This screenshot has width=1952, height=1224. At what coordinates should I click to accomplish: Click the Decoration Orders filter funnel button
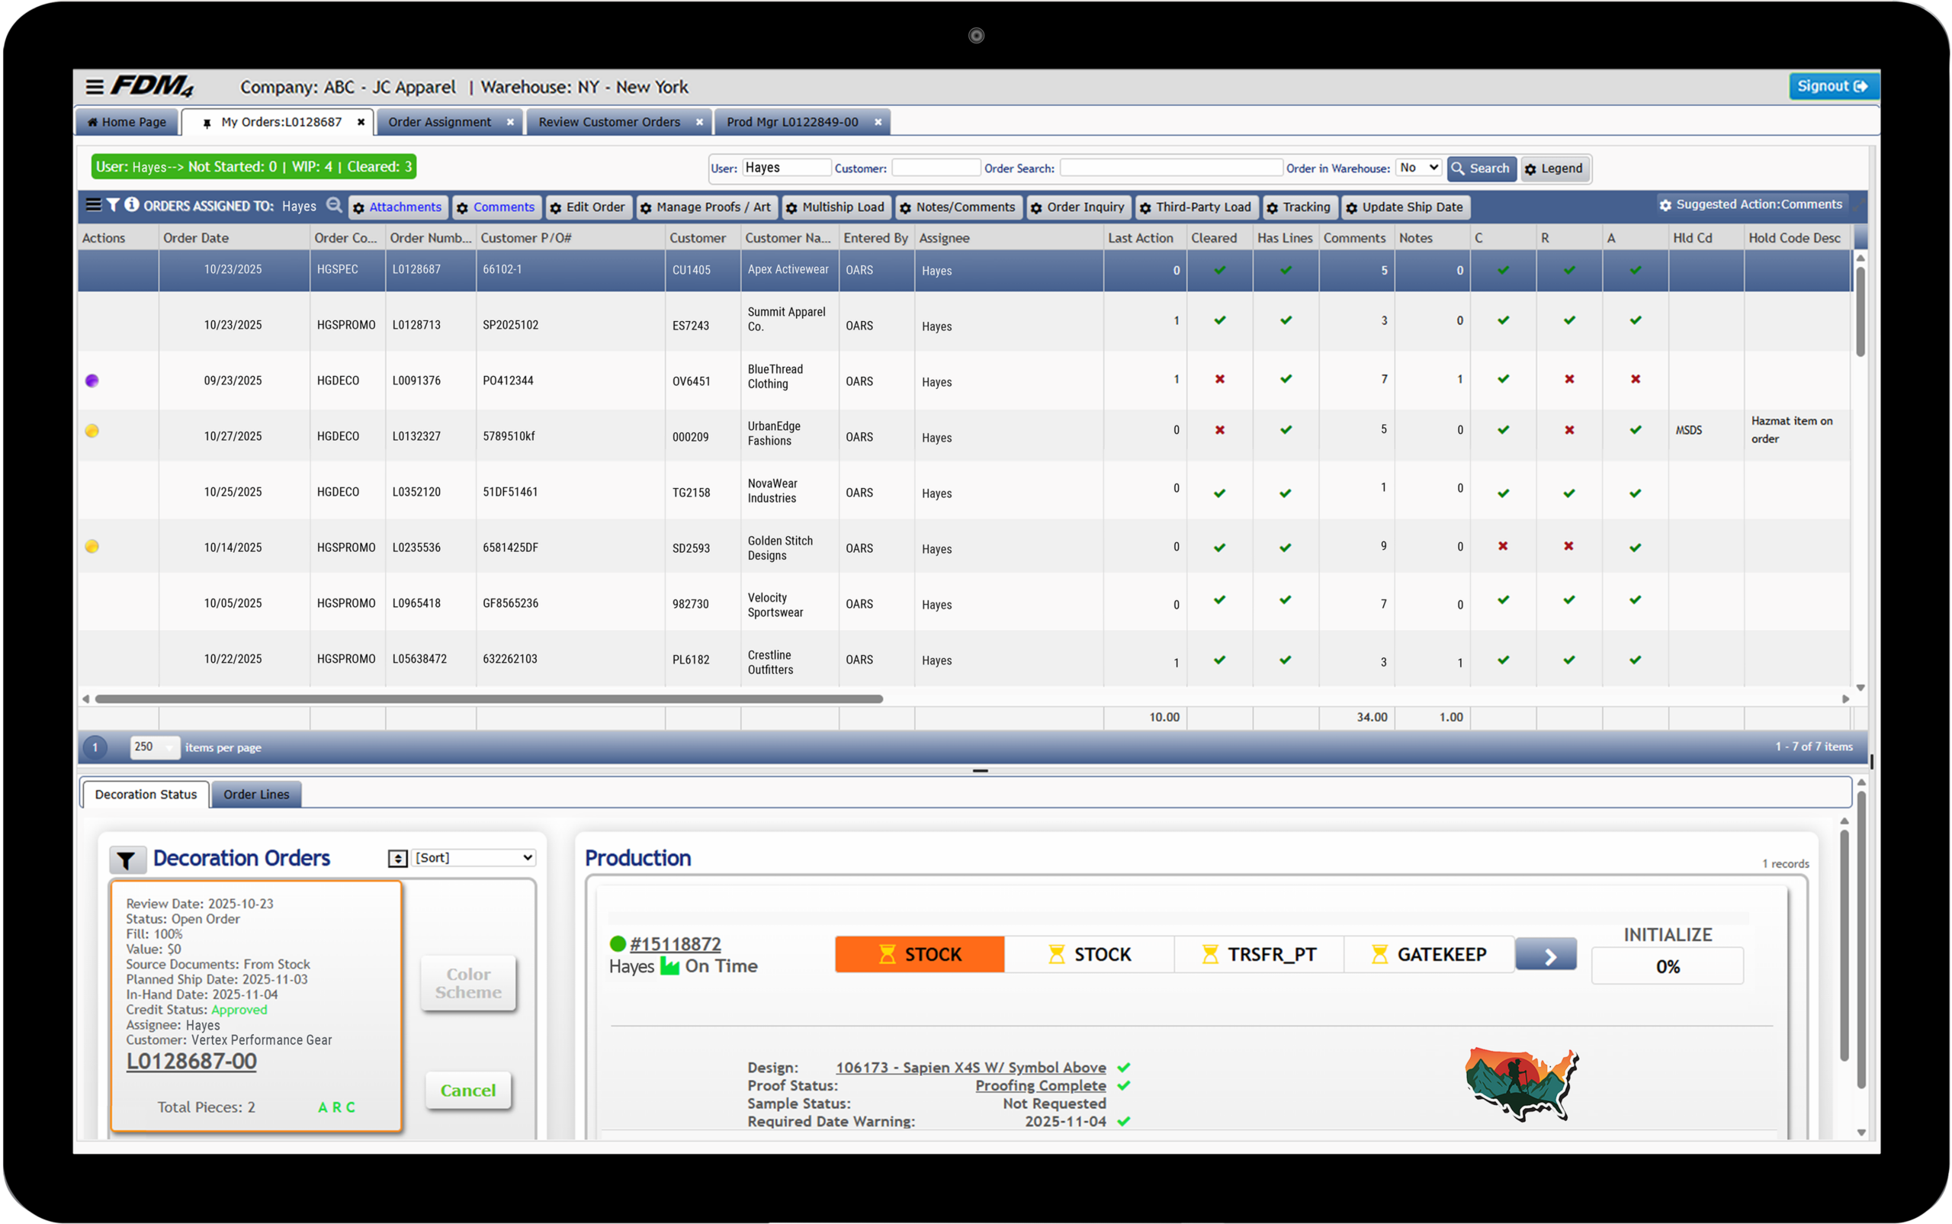[x=127, y=859]
